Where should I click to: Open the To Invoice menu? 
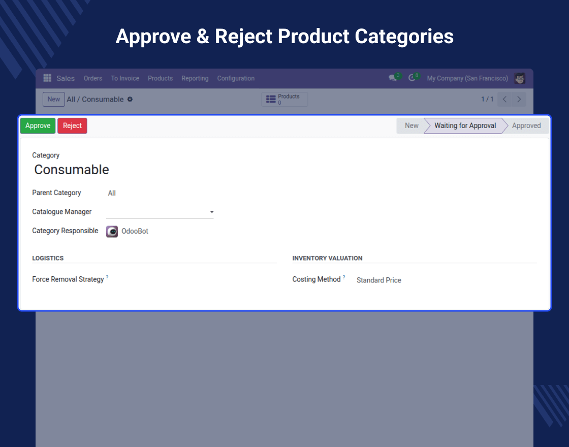pyautogui.click(x=125, y=78)
